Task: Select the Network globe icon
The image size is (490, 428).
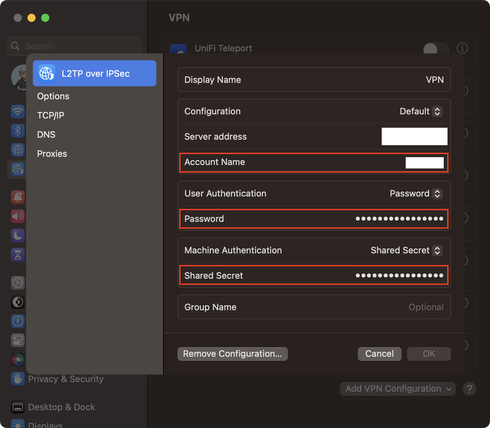Action: (17, 150)
